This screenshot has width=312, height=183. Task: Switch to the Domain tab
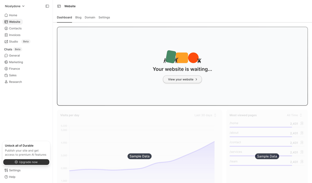point(90,18)
